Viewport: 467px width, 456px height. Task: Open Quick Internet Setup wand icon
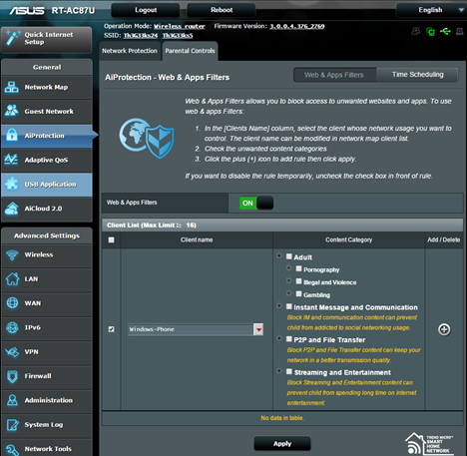13,38
